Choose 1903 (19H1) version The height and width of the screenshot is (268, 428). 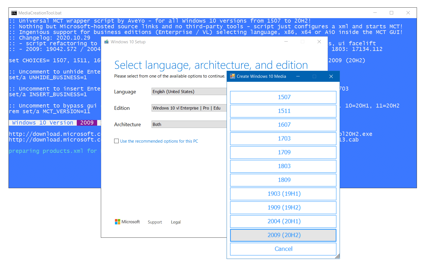[283, 194]
